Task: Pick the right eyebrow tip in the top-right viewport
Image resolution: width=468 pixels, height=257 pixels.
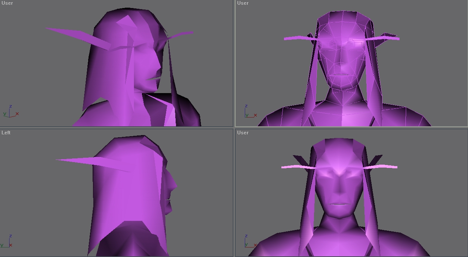Action: [x=394, y=38]
